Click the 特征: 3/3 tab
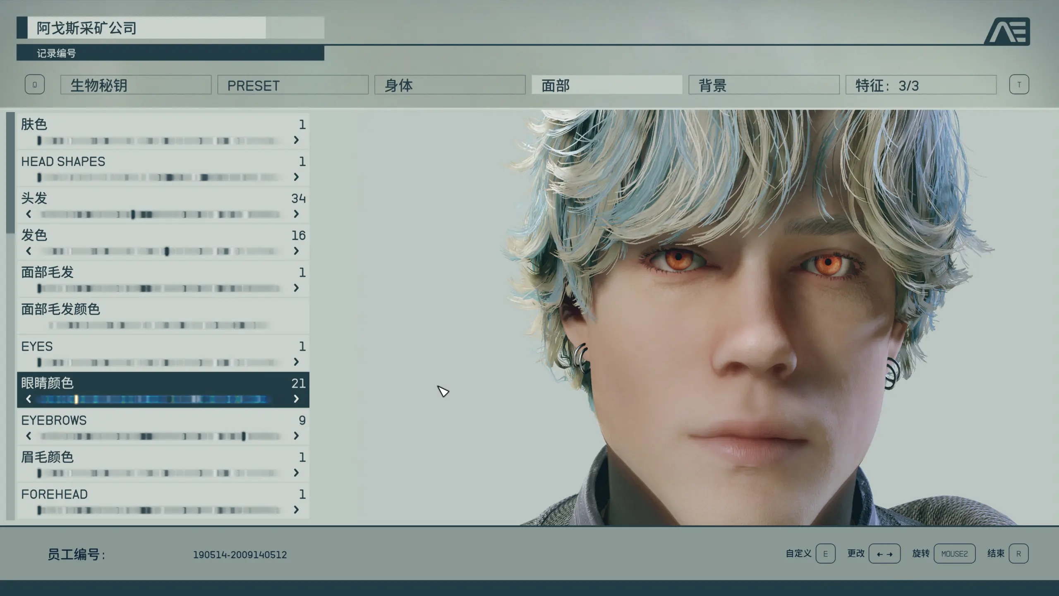This screenshot has width=1059, height=596. tap(921, 85)
